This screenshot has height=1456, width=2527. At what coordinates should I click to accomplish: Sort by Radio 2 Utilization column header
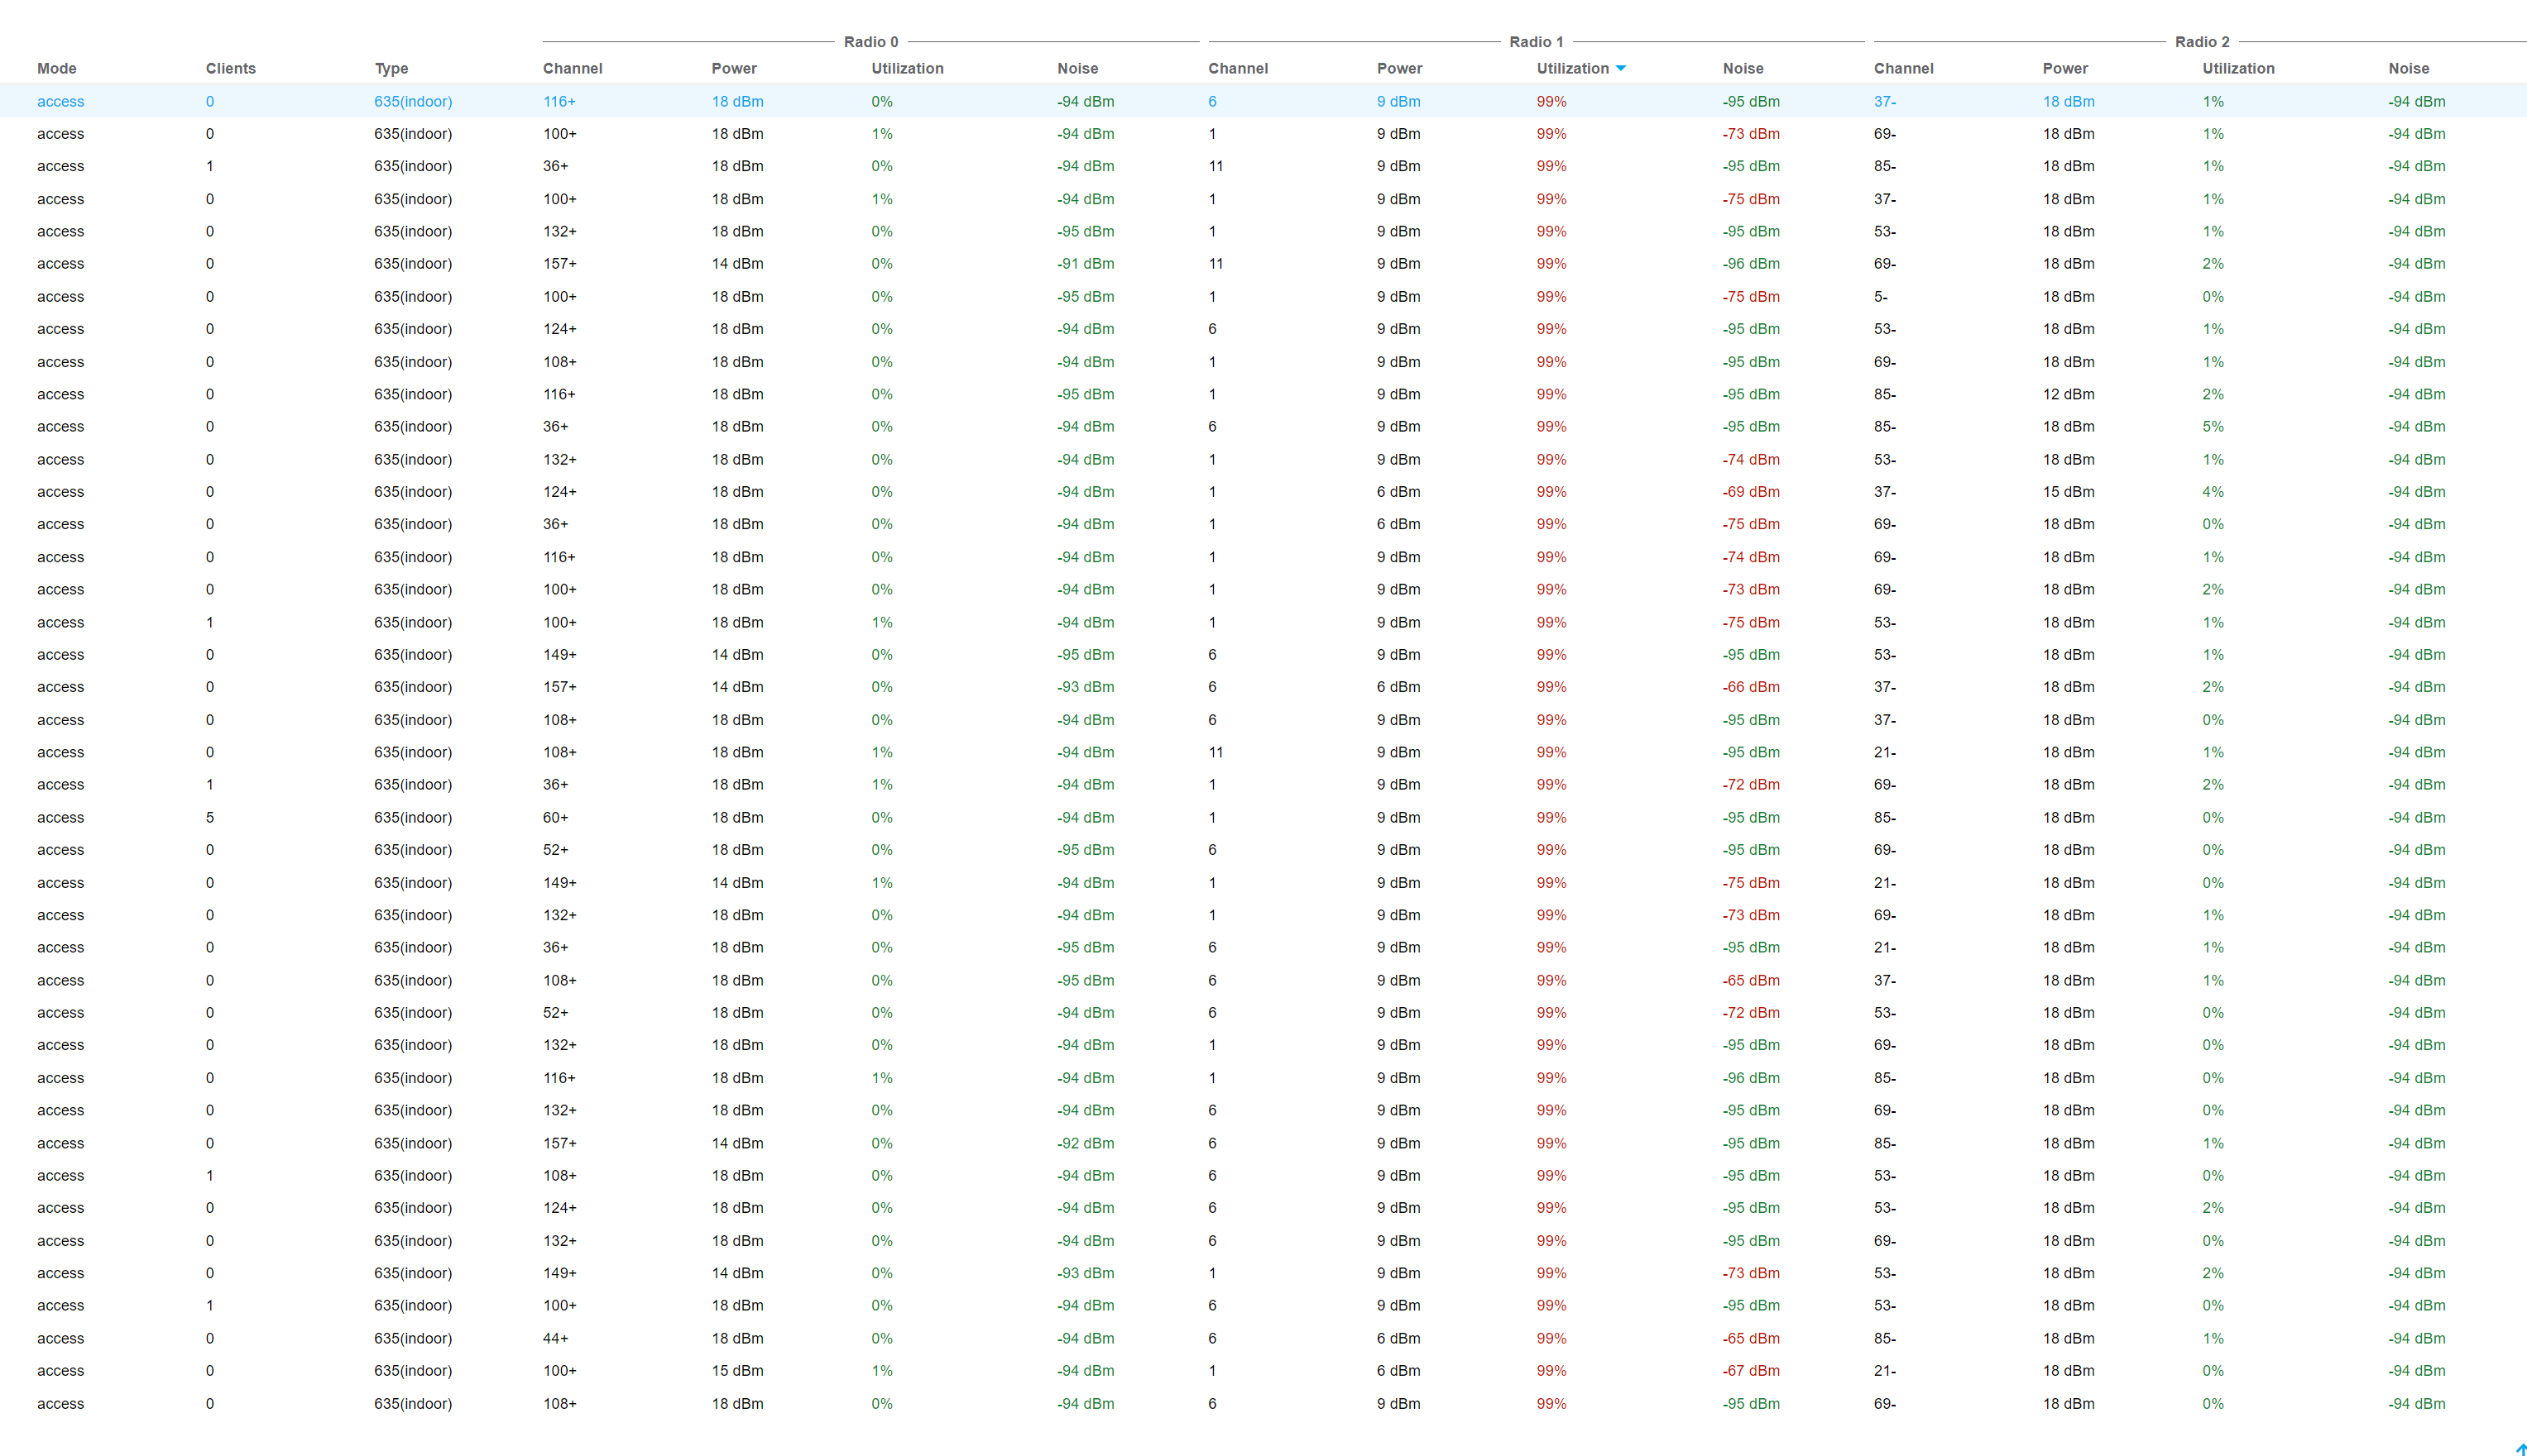point(2237,68)
